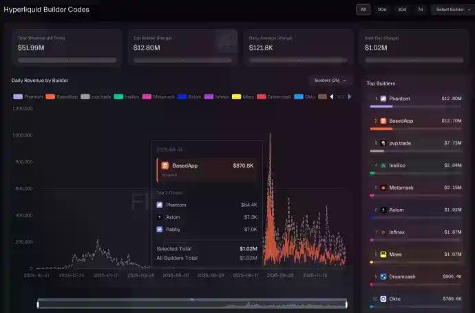This screenshot has height=313, width=475.
Task: Toggle Axiom series visibility in legend
Action: coord(190,97)
